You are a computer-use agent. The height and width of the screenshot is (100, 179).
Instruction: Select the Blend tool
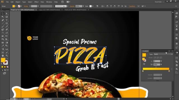coord(7,46)
